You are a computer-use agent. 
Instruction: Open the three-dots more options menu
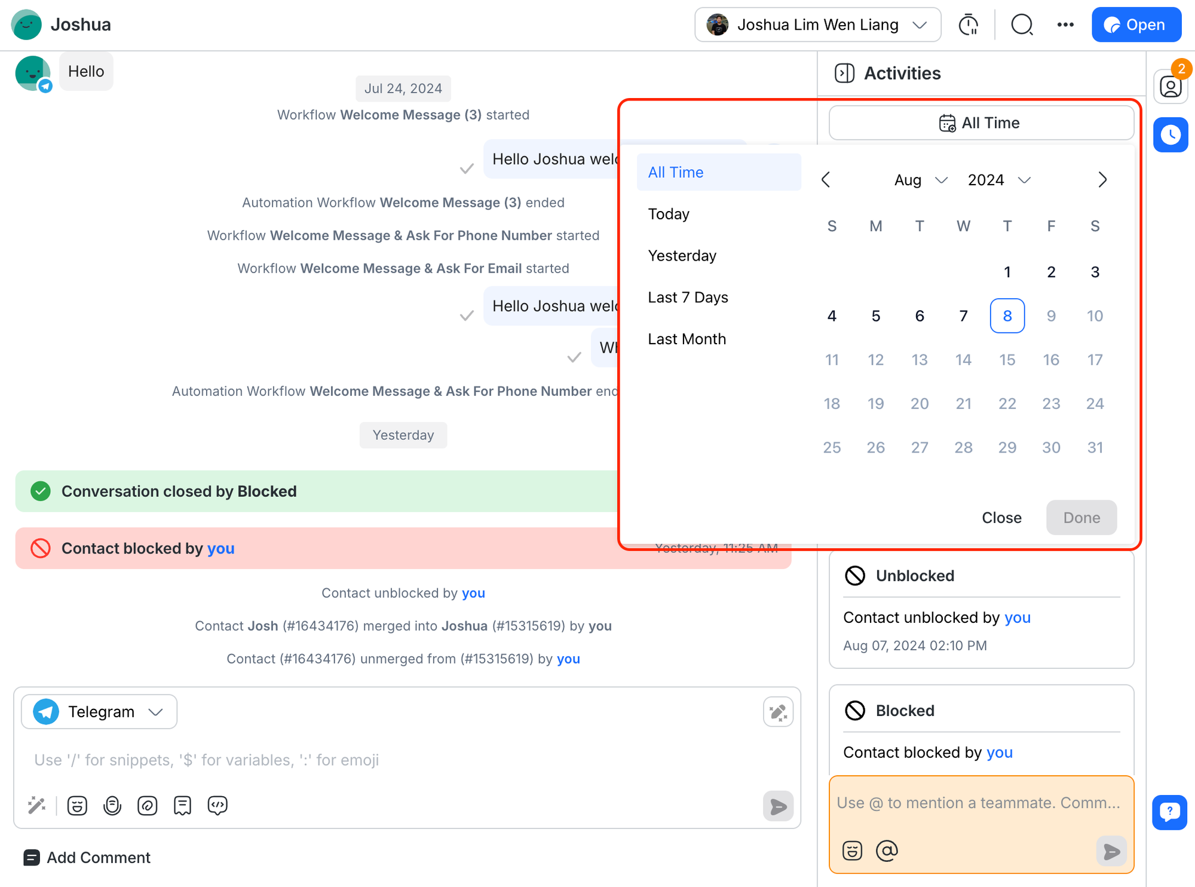click(x=1065, y=25)
